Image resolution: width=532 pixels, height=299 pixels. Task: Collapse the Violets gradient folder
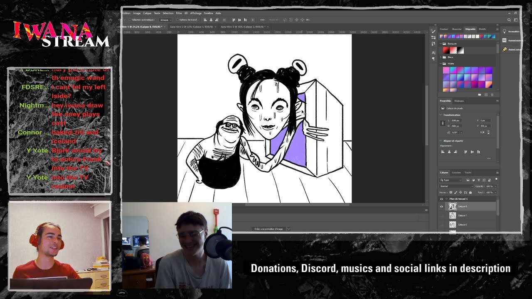point(441,64)
